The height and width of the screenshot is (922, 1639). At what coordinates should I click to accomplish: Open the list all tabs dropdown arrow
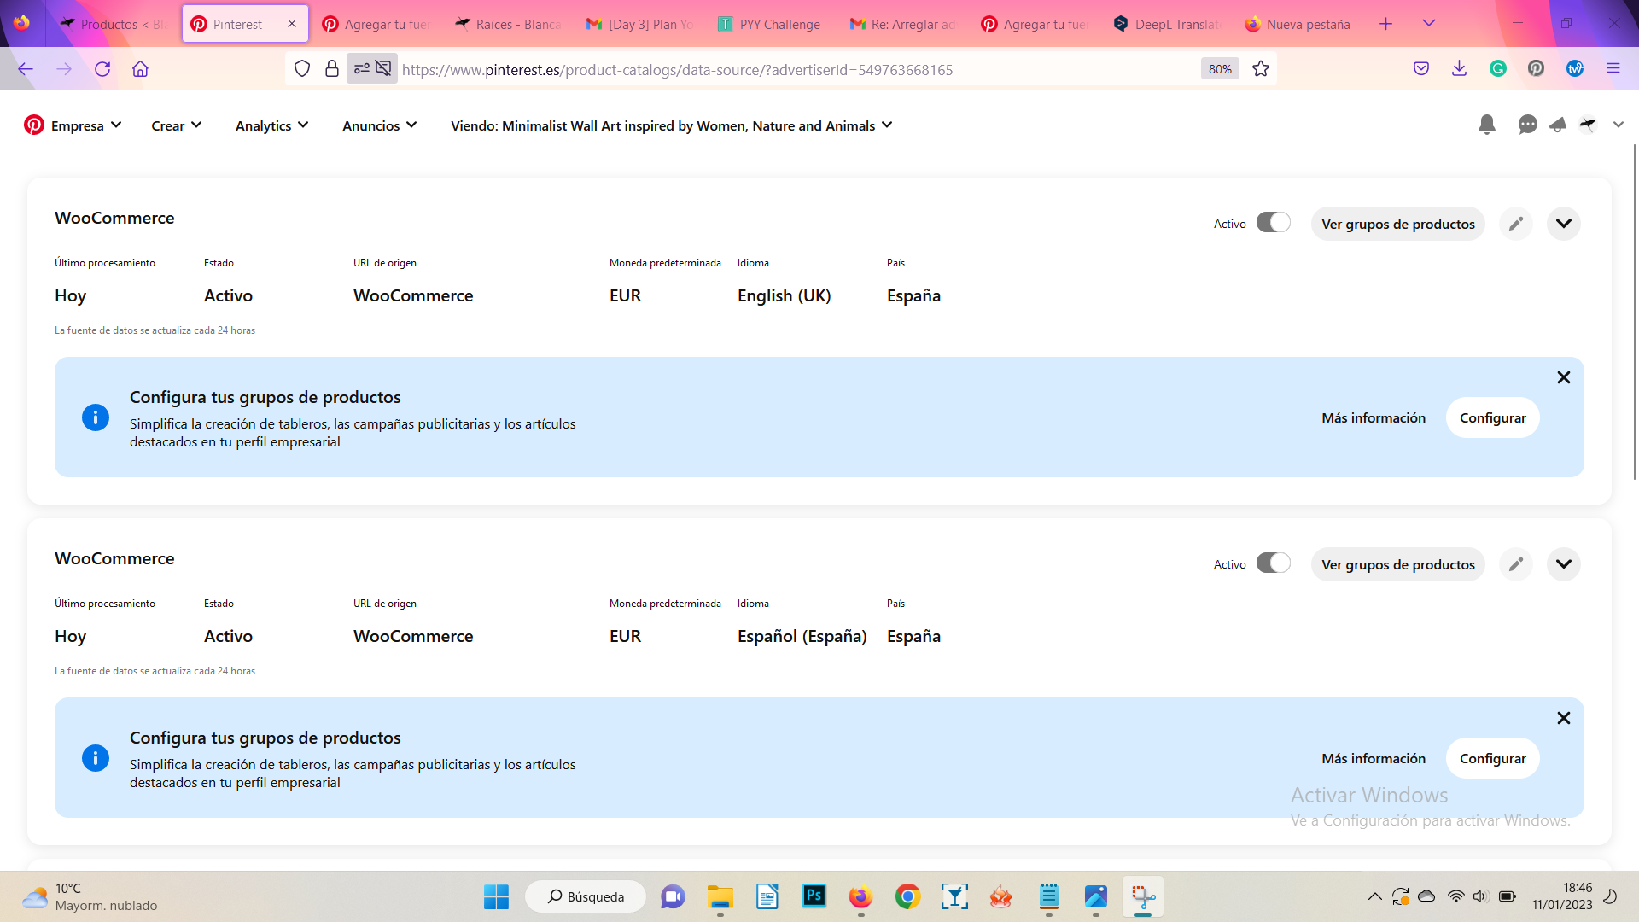[x=1428, y=24]
